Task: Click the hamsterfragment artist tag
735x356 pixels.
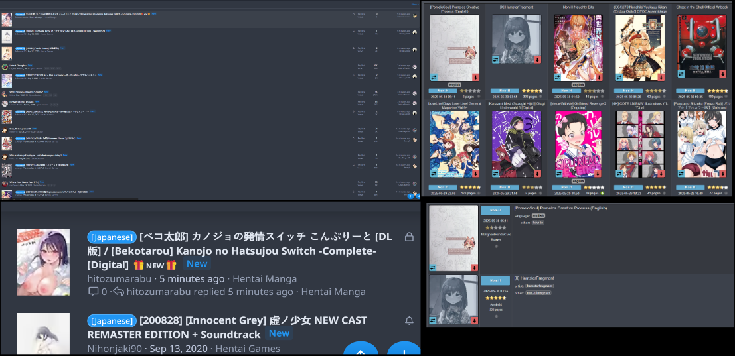Action: [x=540, y=286]
